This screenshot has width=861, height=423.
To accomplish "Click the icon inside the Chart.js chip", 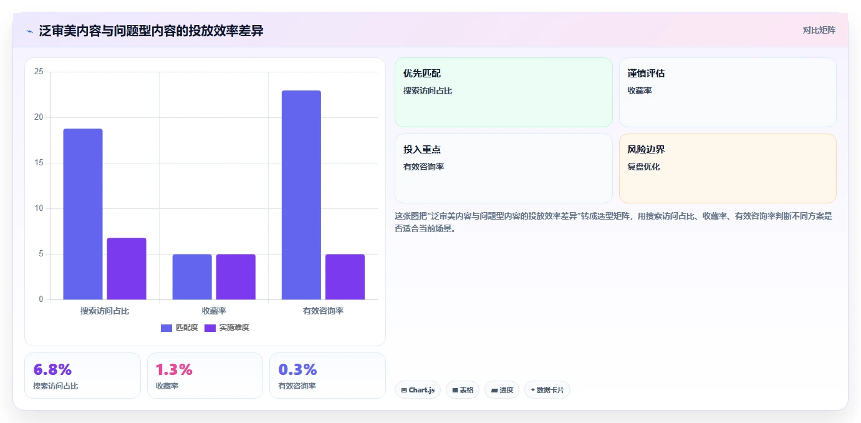I will click(x=404, y=390).
